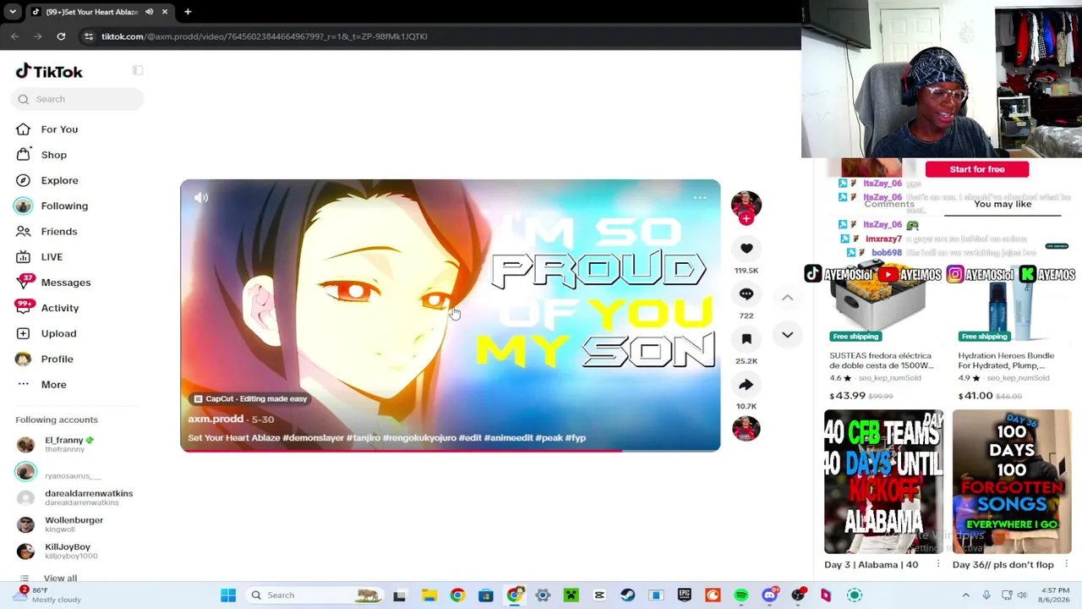Click the TikTok search field

[x=78, y=99]
